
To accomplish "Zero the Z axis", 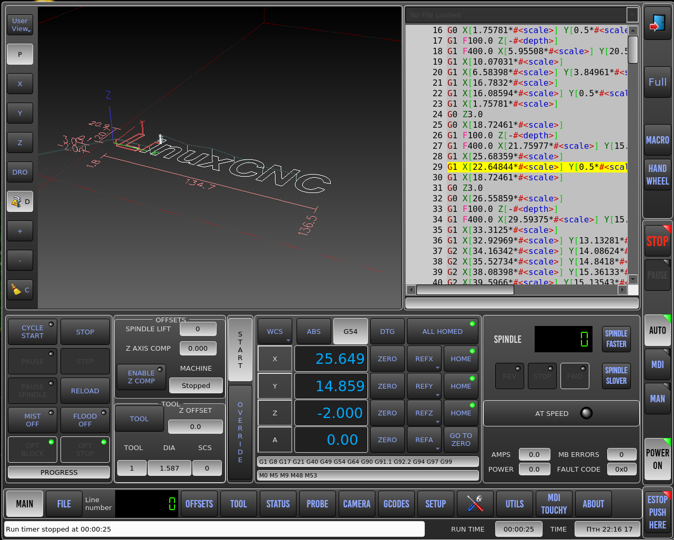I will pyautogui.click(x=387, y=413).
